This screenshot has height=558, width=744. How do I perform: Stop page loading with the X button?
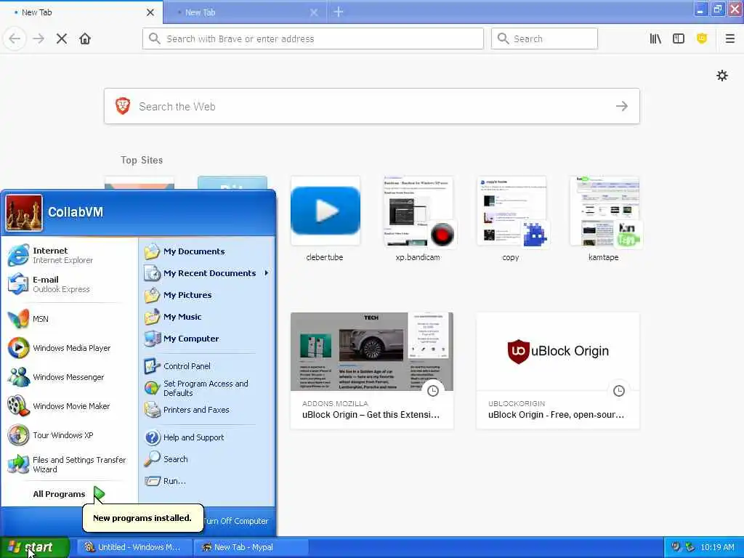62,39
